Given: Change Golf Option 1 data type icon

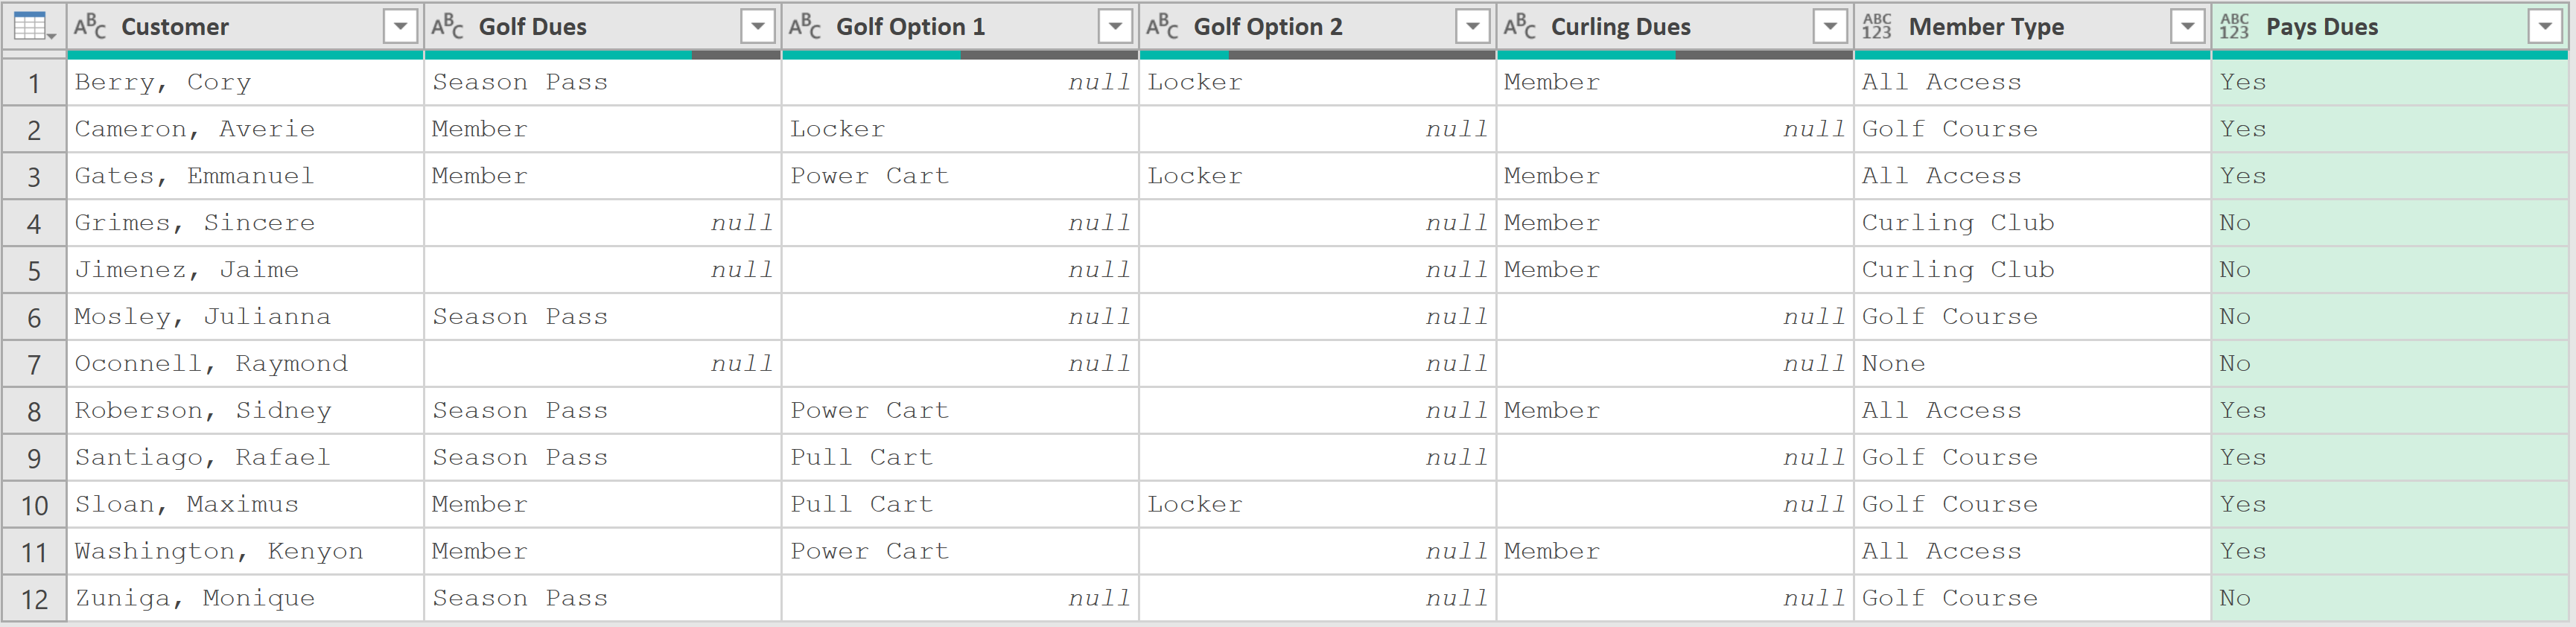Looking at the screenshot, I should pos(805,27).
